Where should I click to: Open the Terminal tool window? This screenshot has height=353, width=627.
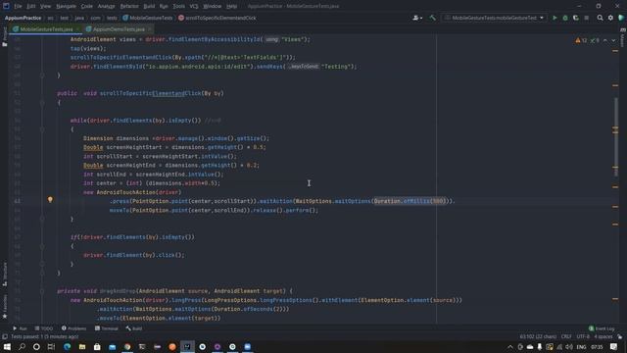pos(107,328)
